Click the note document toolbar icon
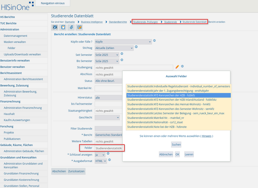Screen dimensions: 258x188 point(63,27)
